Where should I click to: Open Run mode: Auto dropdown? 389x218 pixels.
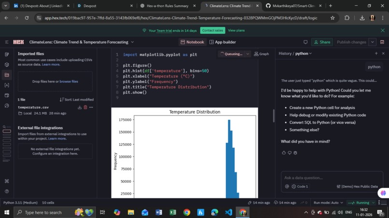pyautogui.click(x=328, y=203)
